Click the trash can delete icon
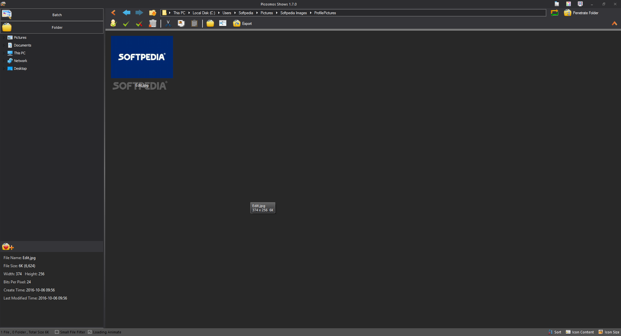The height and width of the screenshot is (336, 621). click(x=153, y=23)
